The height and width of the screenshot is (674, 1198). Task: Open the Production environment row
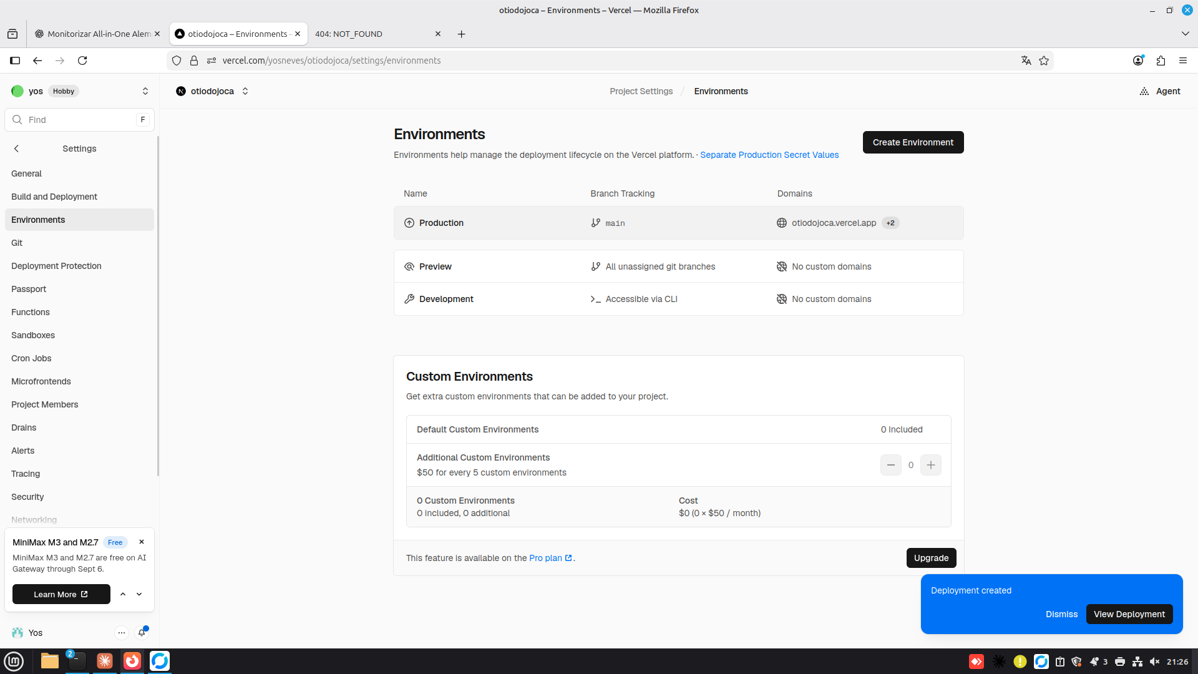coord(678,223)
